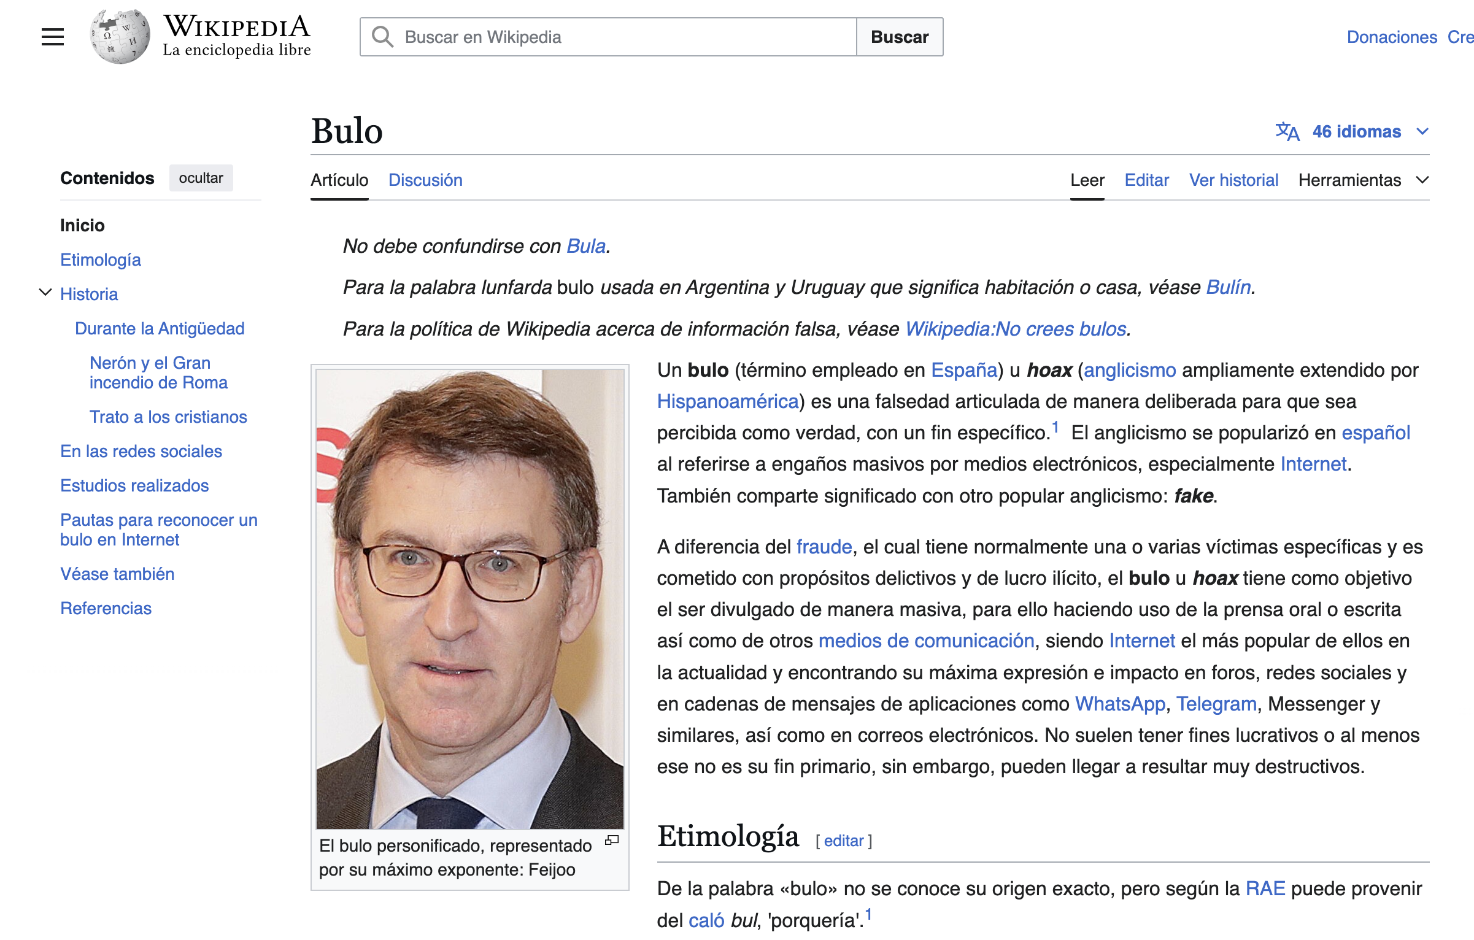Viewport: 1474px width, 940px height.
Task: Click the magnifying glass search icon
Action: coord(382,37)
